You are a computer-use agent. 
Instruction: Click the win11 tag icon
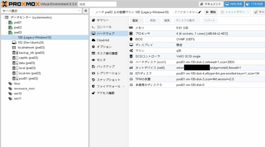click(x=10, y=99)
